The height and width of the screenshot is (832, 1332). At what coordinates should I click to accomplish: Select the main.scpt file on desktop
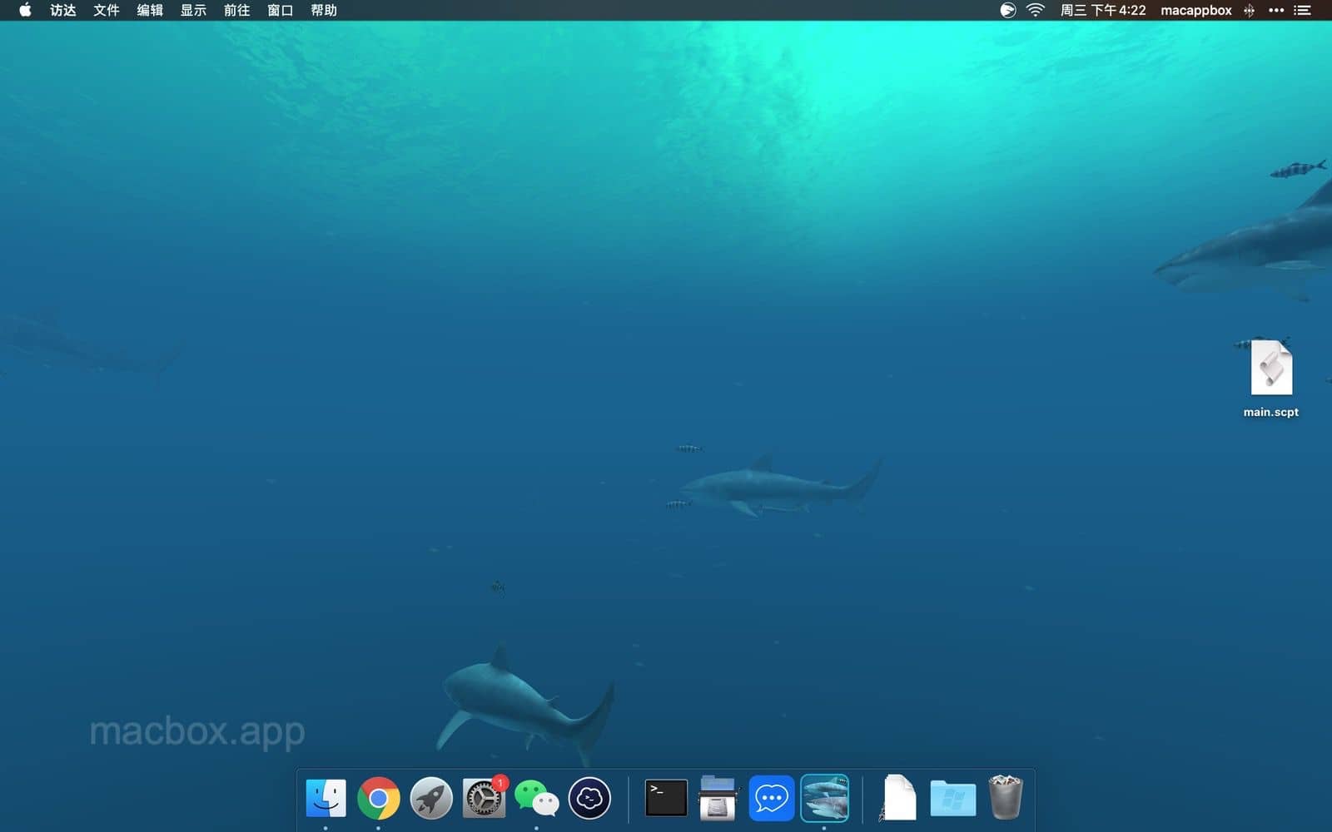tap(1271, 379)
